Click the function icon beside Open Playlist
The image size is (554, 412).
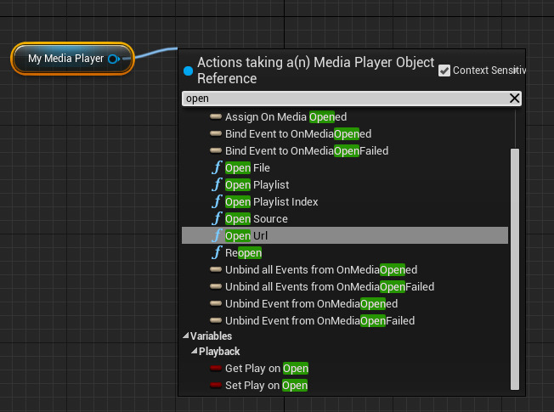click(217, 184)
